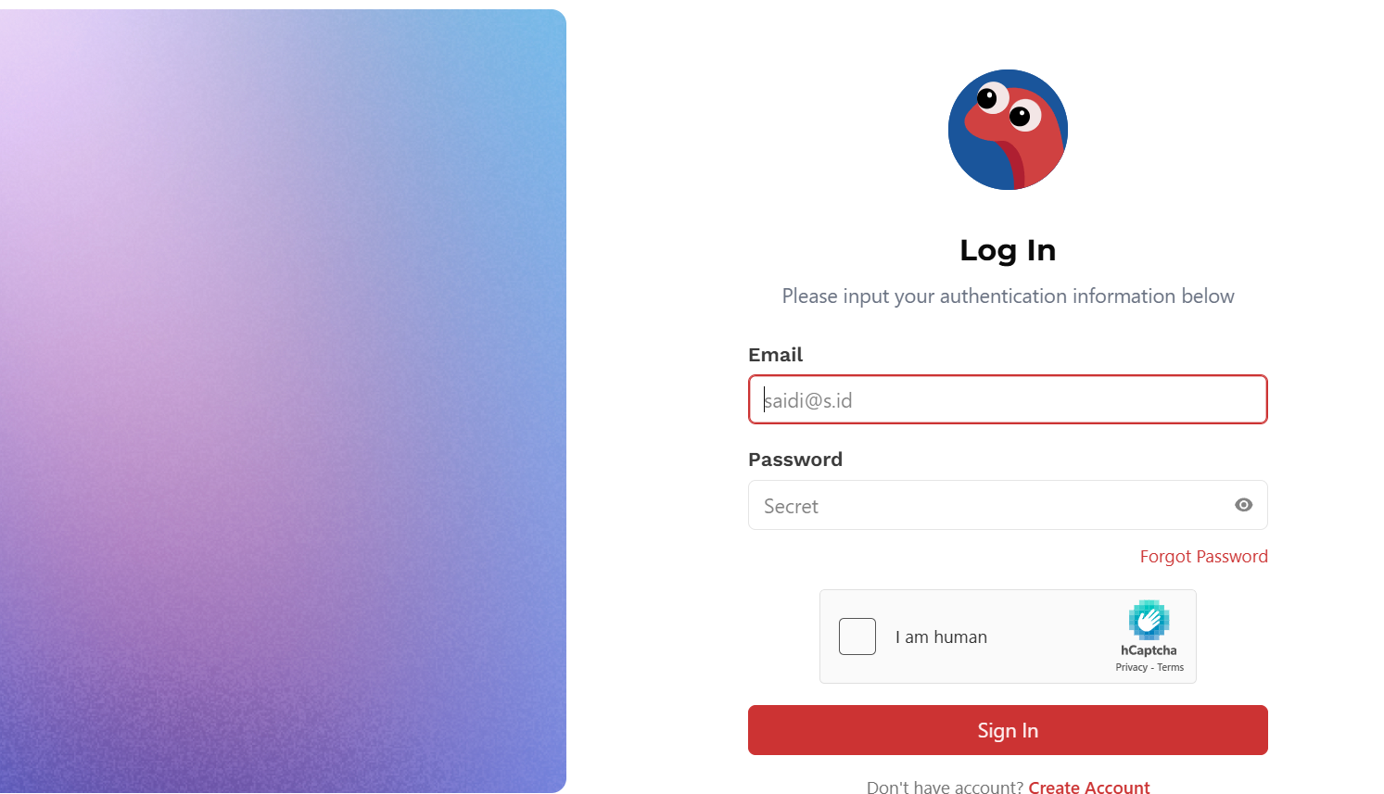1384x794 pixels.
Task: Click the authentication information subtitle text
Action: click(1008, 296)
